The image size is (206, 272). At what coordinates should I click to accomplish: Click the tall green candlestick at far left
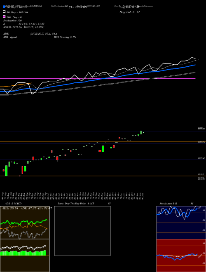(6, 171)
